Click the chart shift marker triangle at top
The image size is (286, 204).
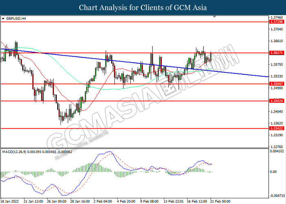[214, 17]
